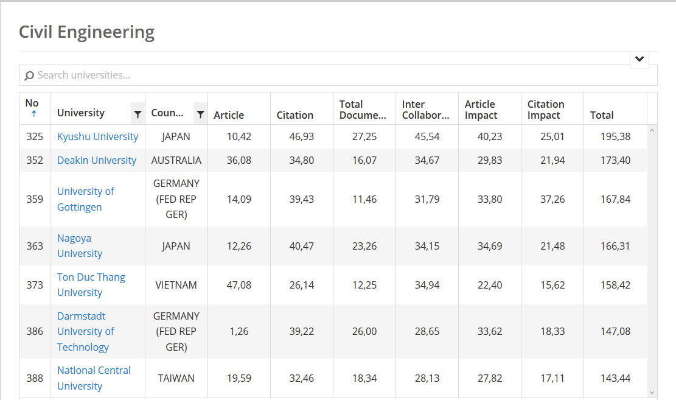Viewport: 676px width, 400px height.
Task: Click citation value 40,47
Action: click(301, 246)
